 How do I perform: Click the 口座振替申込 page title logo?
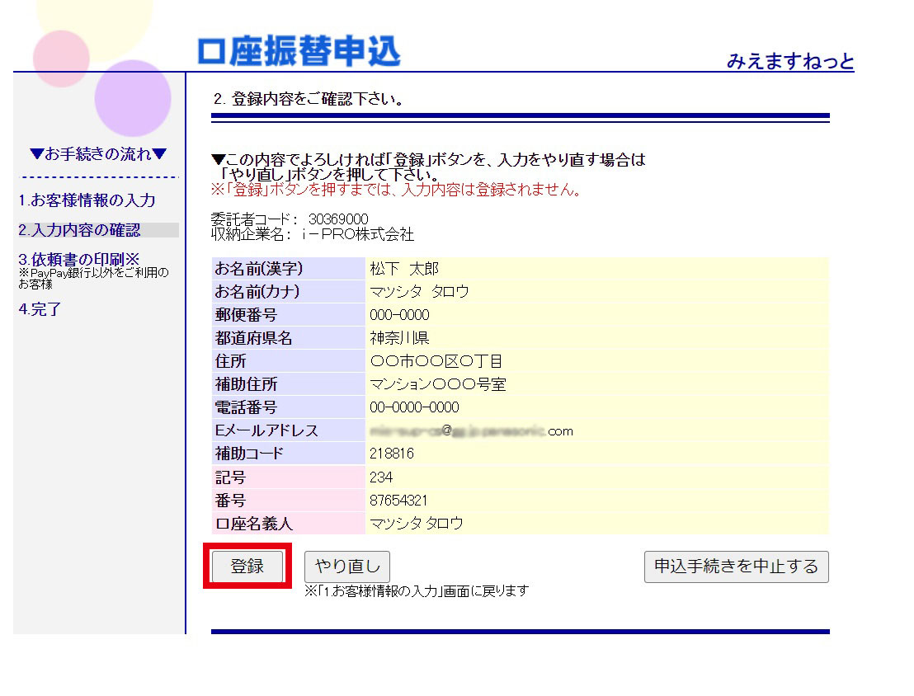click(299, 51)
